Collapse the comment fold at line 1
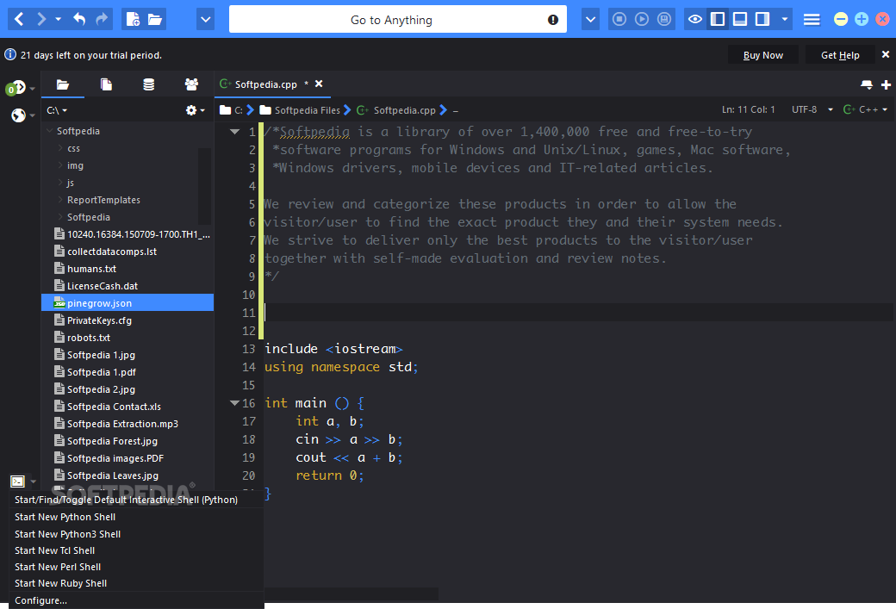 point(234,132)
